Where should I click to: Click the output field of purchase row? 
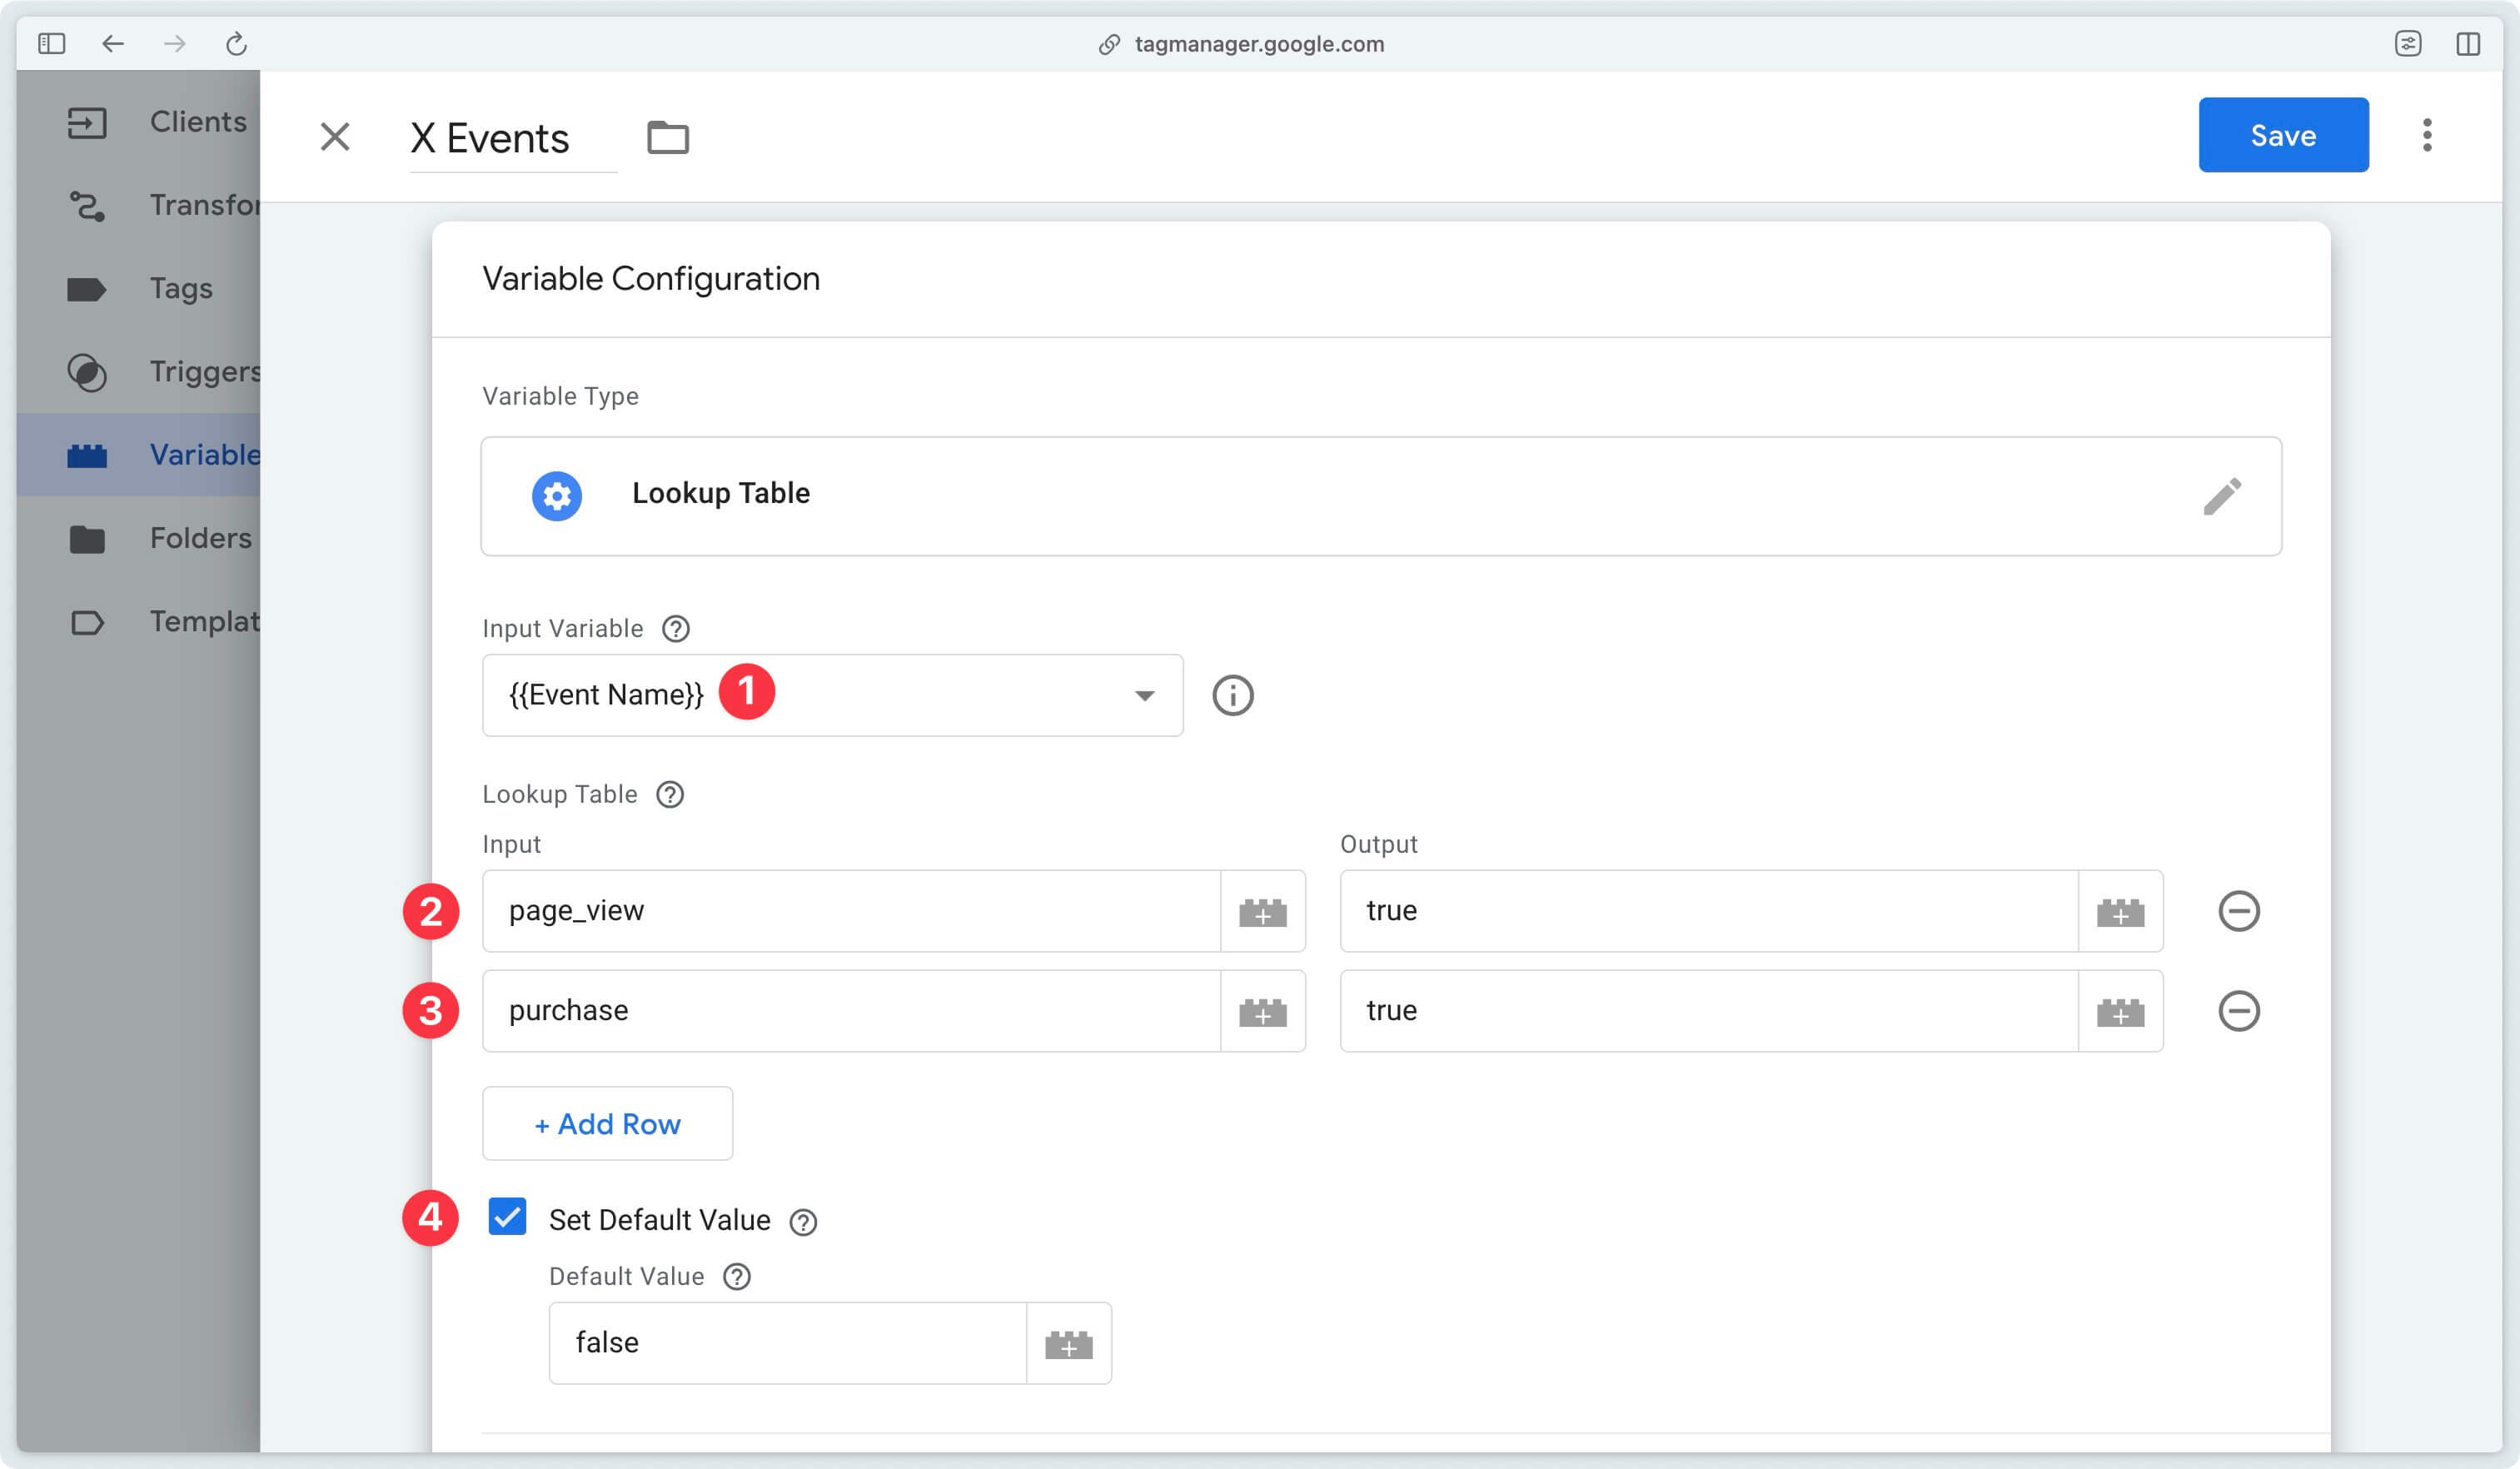[1709, 1011]
